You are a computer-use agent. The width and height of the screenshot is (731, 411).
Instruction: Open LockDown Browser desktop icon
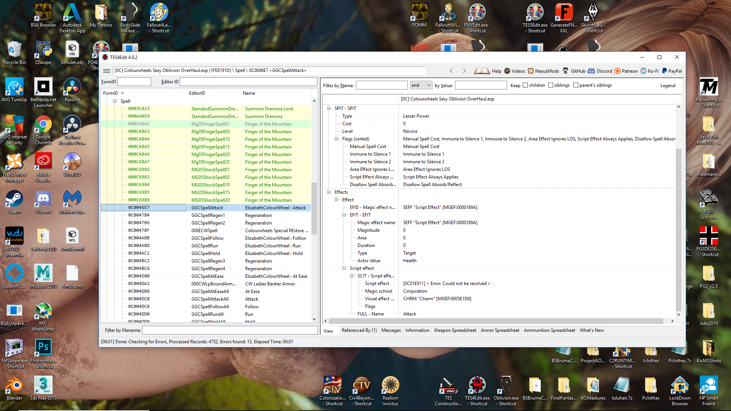pos(680,391)
